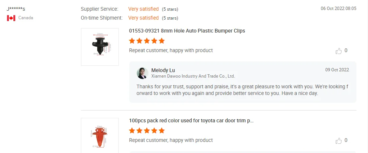Open the red door trim clip image

click(100, 136)
